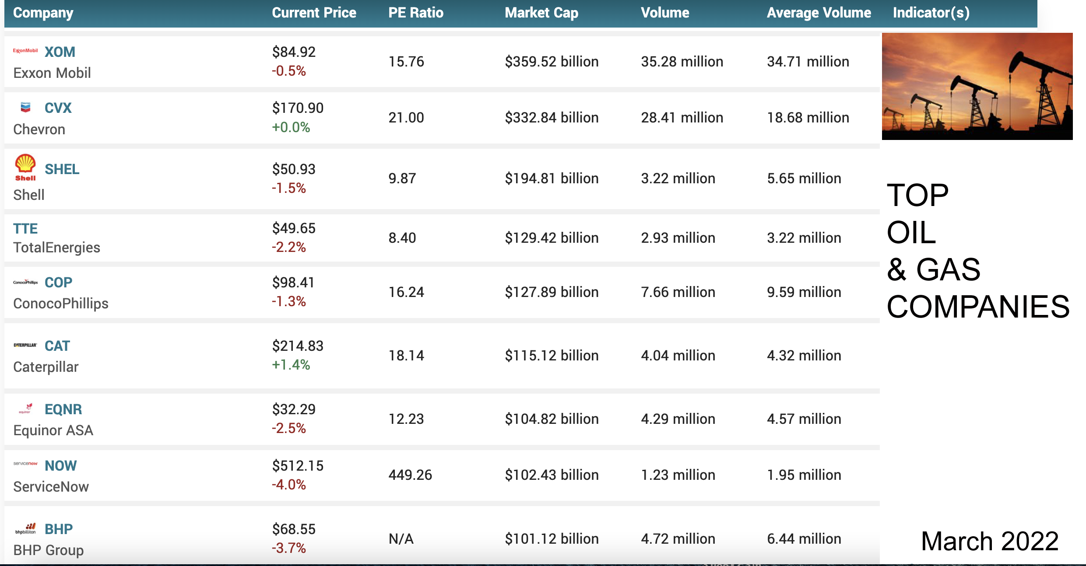Screen dimensions: 1086x566
Task: Sort by the Market Cap column header
Action: [541, 13]
